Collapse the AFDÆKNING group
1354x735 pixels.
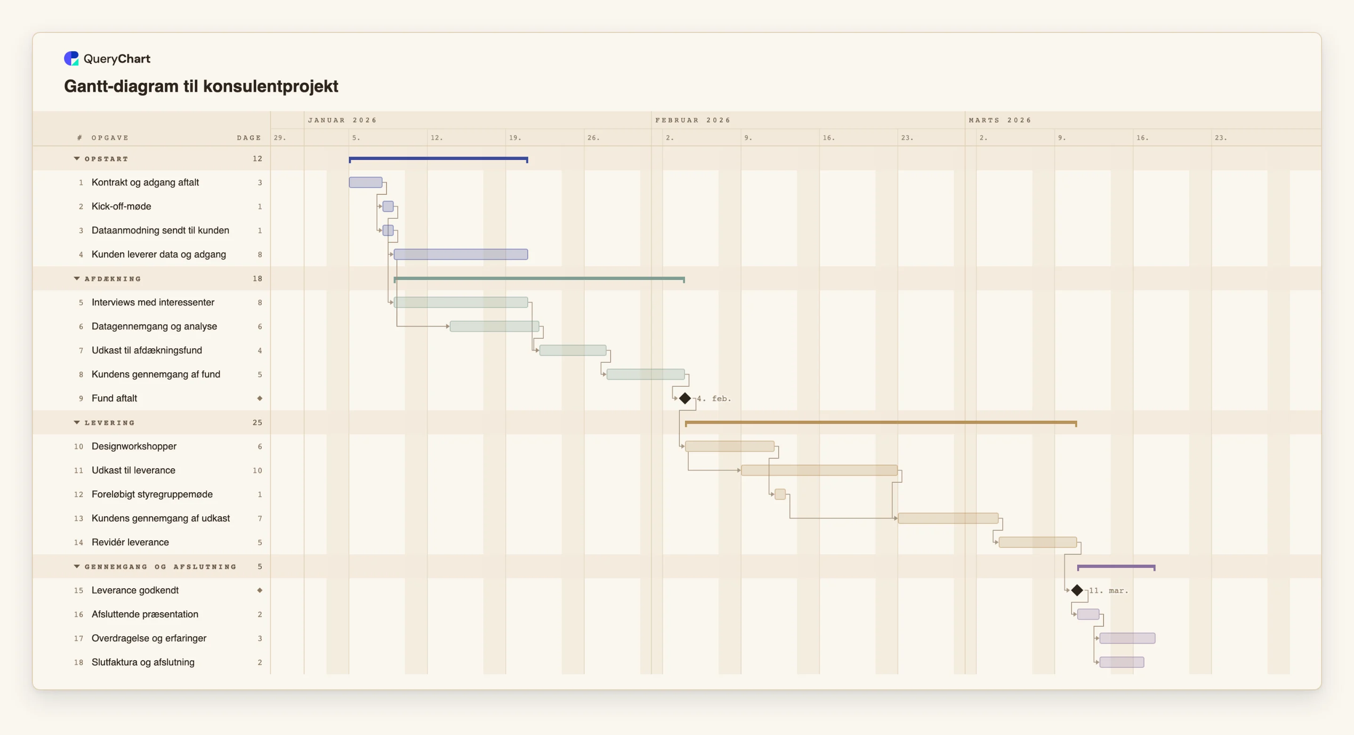pos(77,279)
